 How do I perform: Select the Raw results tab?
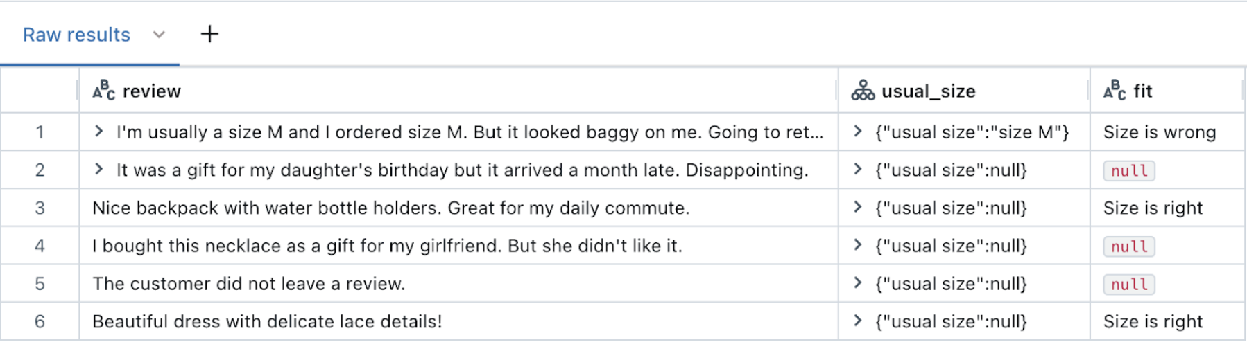coord(76,35)
